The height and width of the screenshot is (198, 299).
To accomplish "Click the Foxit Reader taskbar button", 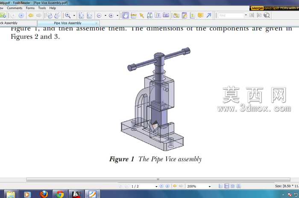I will point(92,194).
